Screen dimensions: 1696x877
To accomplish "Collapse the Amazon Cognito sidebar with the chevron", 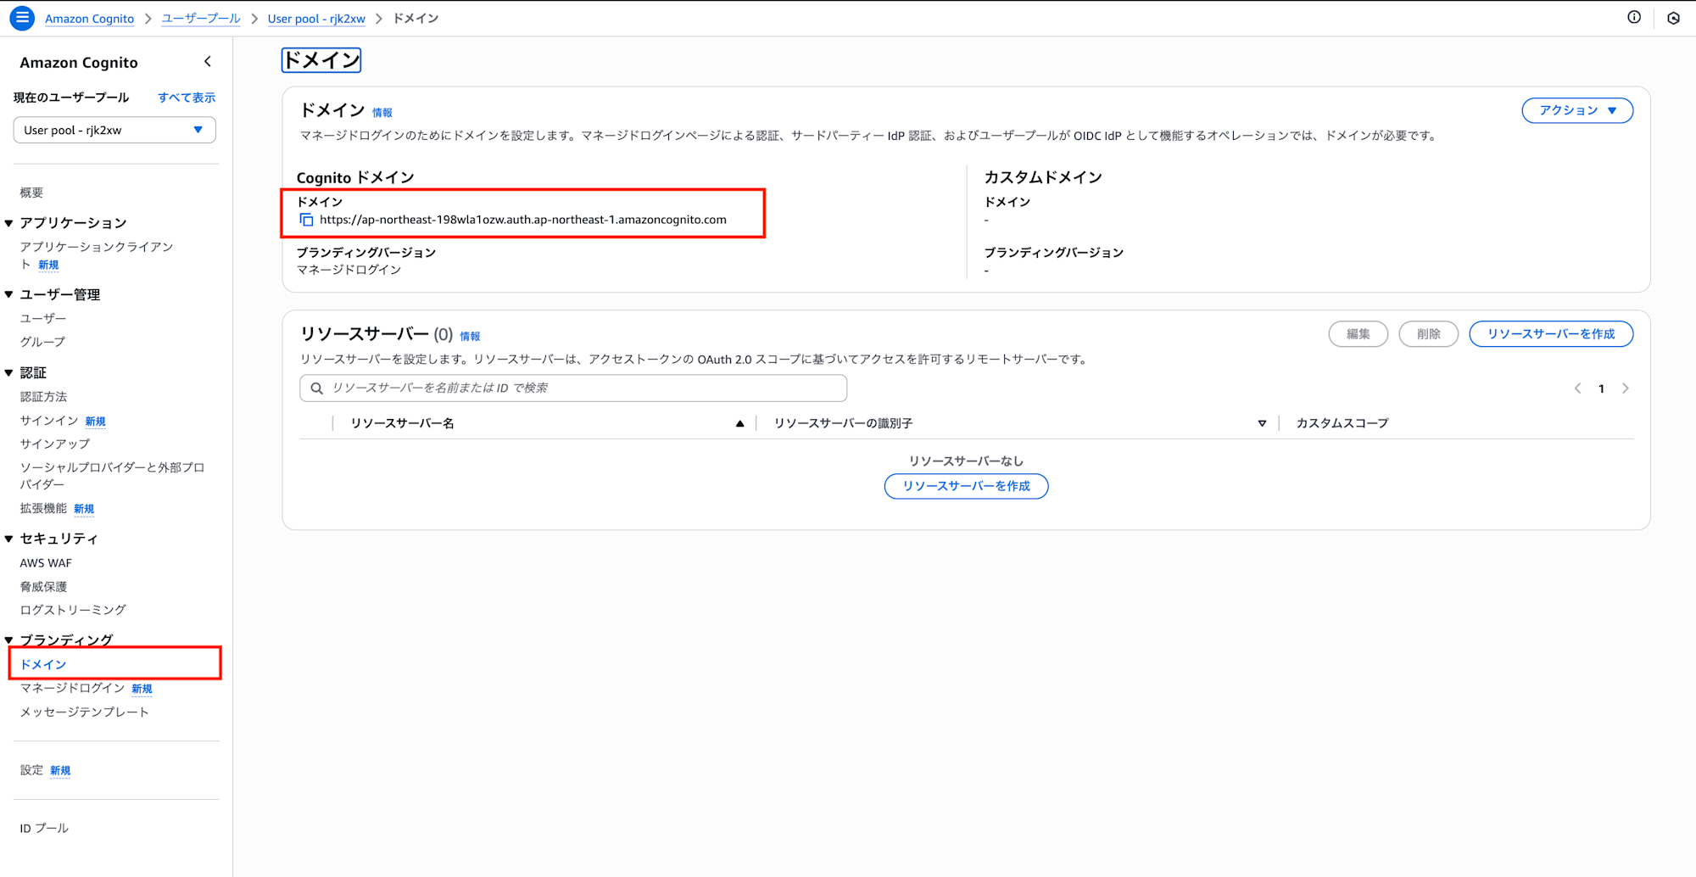I will [x=208, y=62].
